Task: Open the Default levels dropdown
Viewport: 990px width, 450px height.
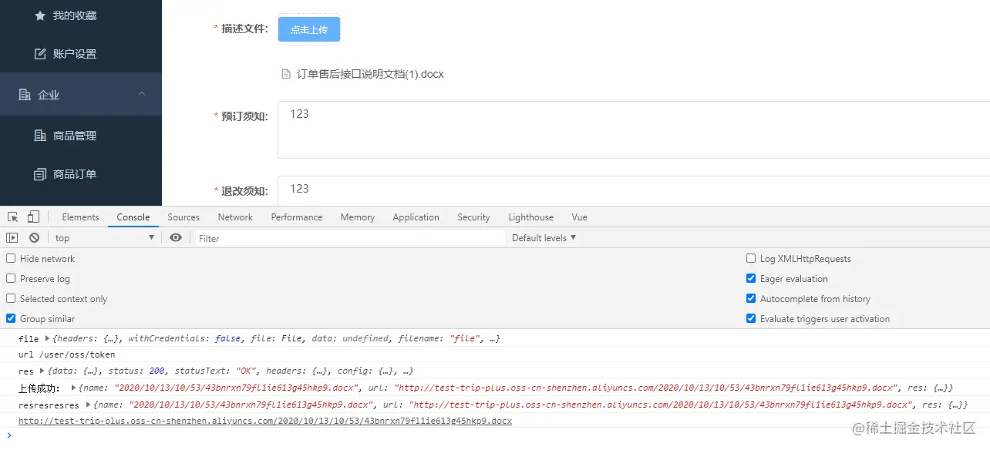Action: click(x=544, y=238)
